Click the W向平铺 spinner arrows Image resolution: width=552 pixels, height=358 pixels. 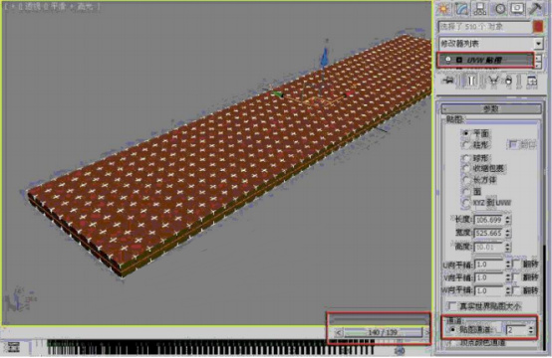click(508, 291)
